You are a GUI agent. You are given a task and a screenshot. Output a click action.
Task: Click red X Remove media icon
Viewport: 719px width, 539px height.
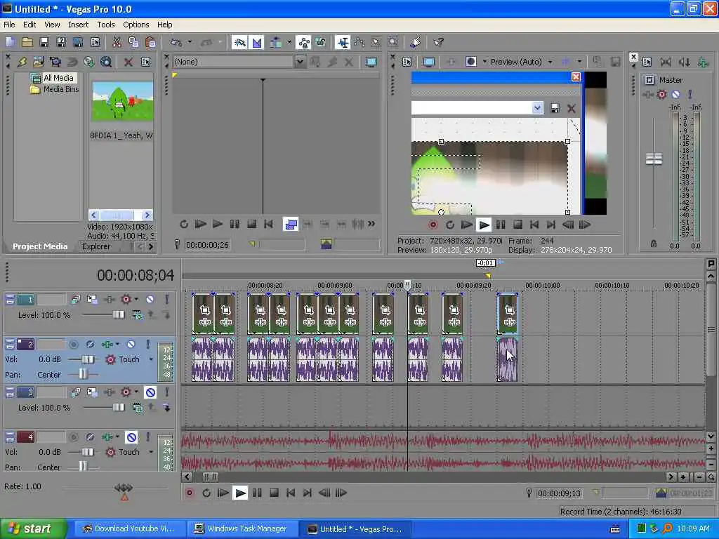(128, 62)
